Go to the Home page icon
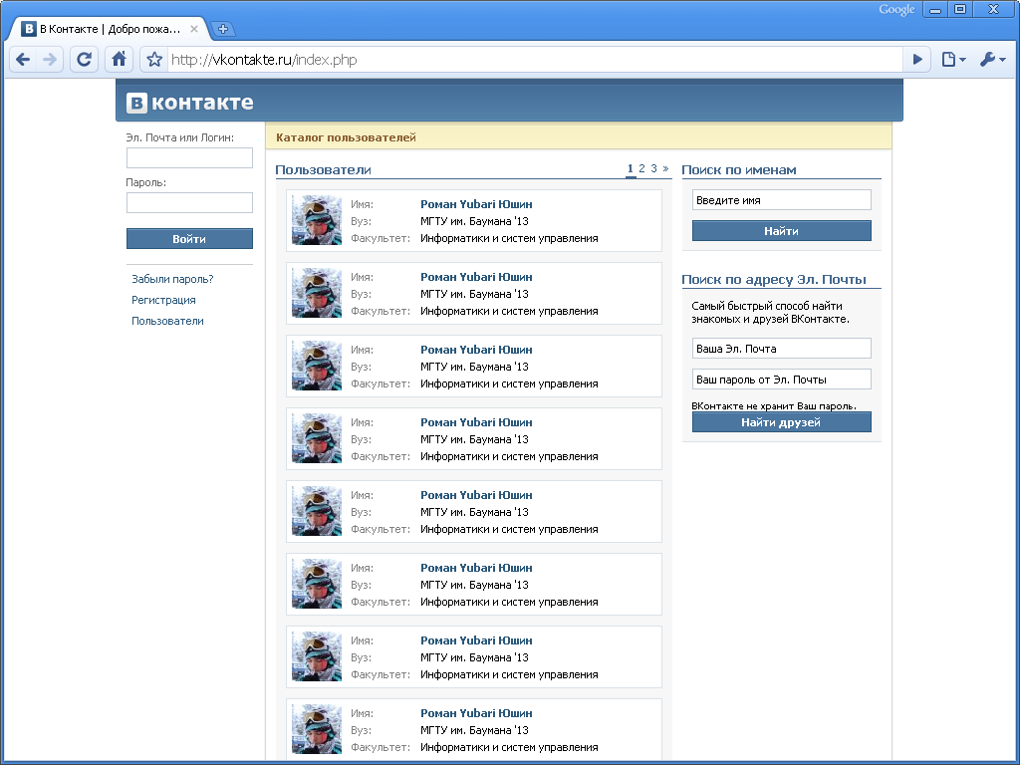Viewport: 1020px width, 765px height. (x=120, y=60)
